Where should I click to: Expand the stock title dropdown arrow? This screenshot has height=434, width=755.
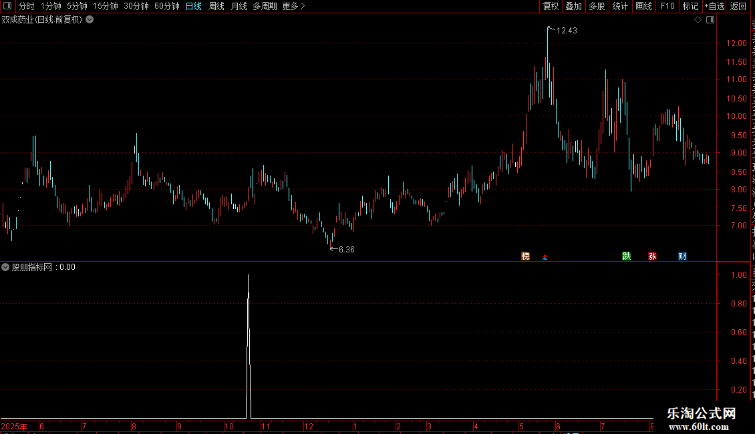(90, 20)
